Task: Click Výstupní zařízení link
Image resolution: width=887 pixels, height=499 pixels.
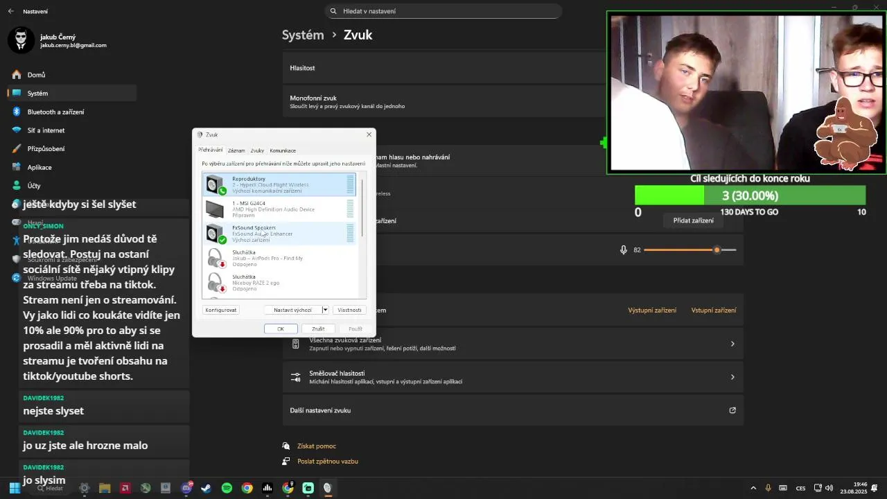Action: pyautogui.click(x=652, y=310)
